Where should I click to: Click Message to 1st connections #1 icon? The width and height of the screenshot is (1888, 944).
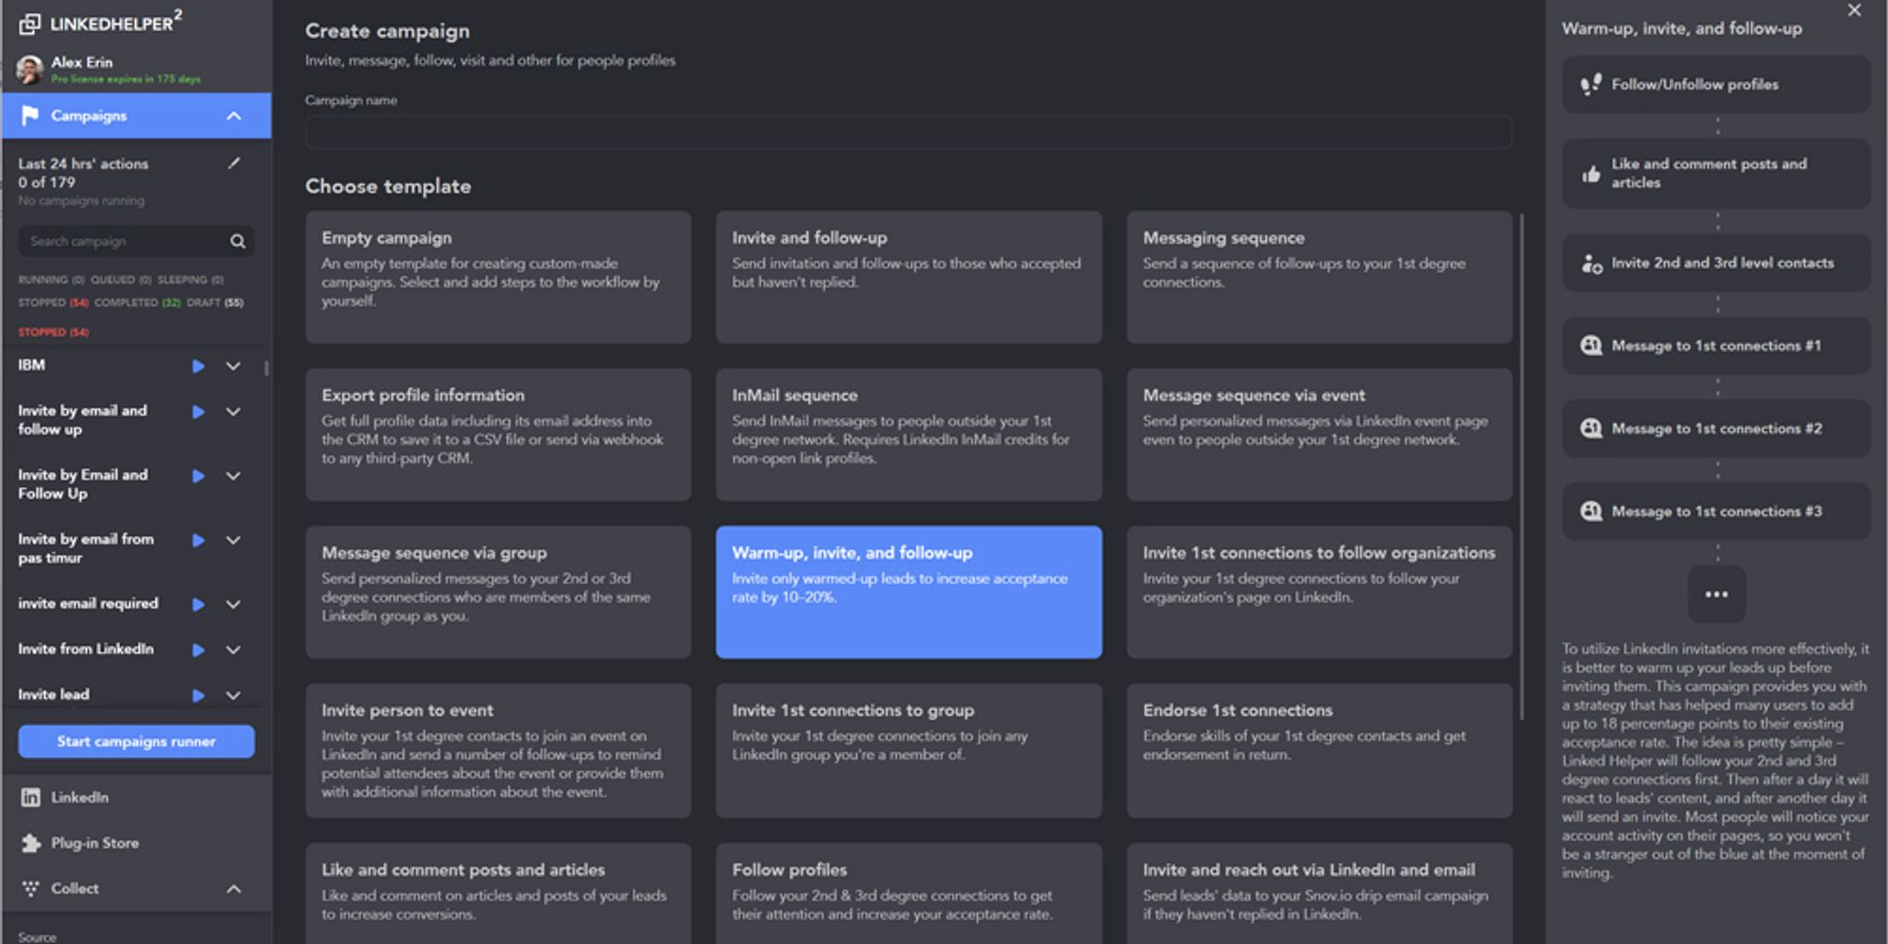[x=1591, y=346]
